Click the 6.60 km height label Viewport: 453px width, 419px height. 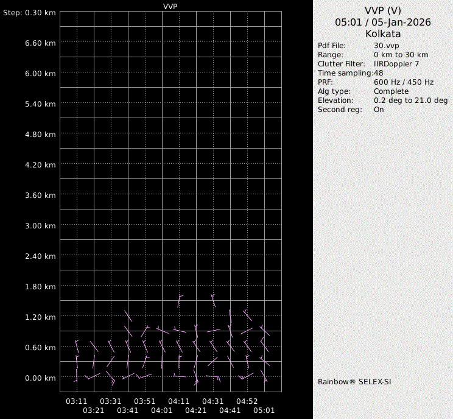41,43
